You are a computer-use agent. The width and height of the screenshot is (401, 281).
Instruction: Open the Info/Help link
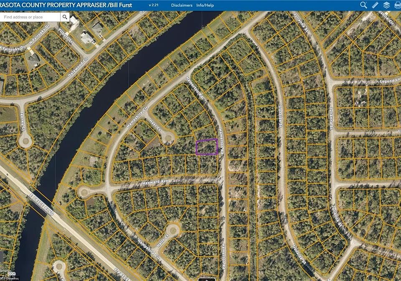coord(205,5)
